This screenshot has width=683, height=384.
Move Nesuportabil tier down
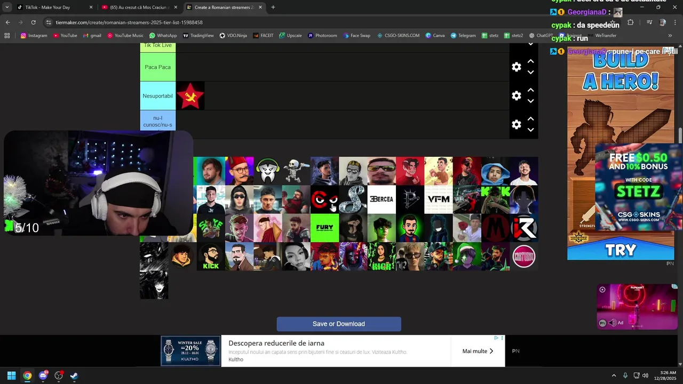click(x=530, y=101)
